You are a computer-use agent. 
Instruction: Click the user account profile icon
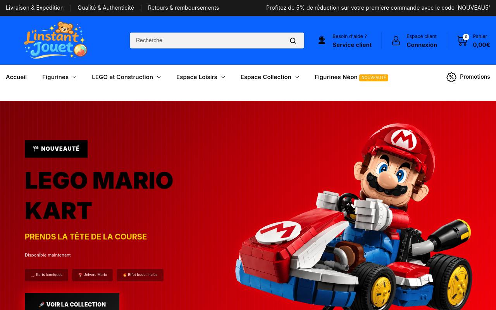396,41
